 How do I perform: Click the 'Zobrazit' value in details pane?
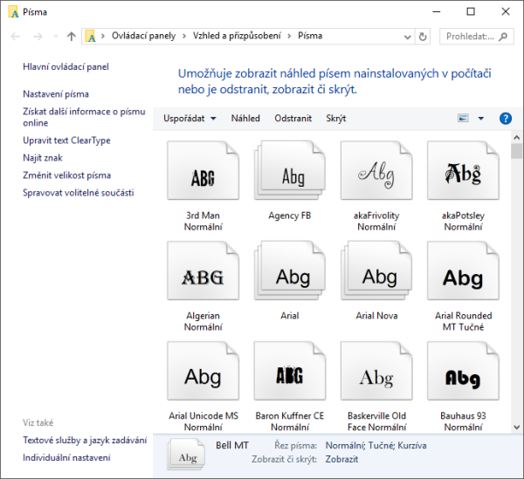click(x=341, y=459)
